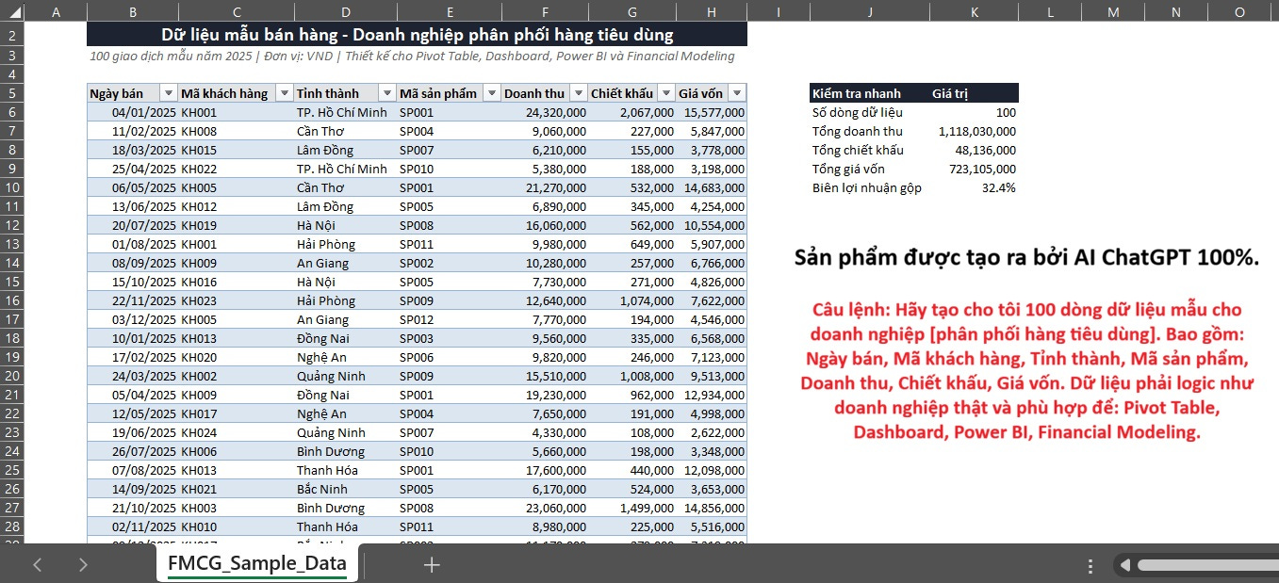The width and height of the screenshot is (1279, 583).
Task: Open Doanh thu filter dropdown
Action: (x=579, y=93)
